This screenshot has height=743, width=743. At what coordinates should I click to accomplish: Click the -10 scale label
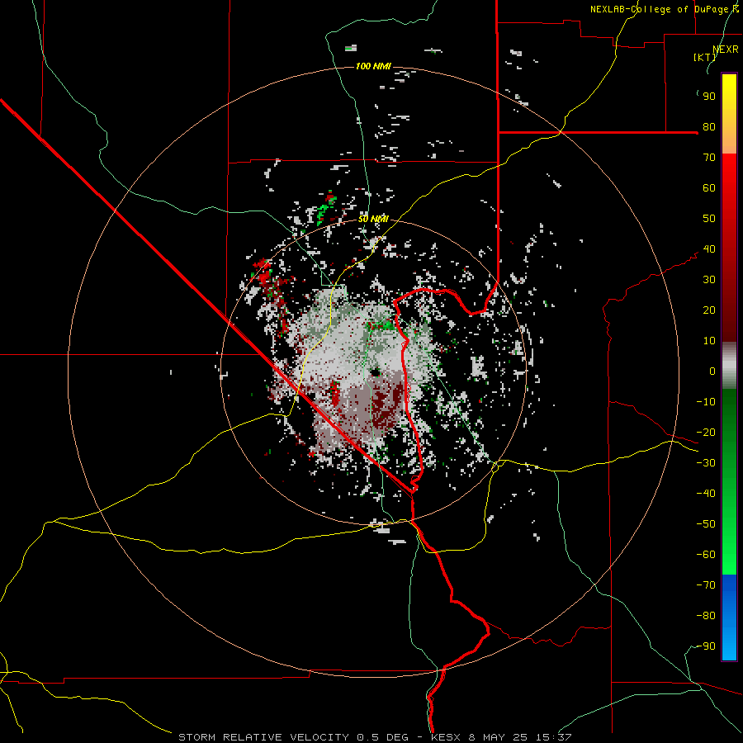click(706, 402)
